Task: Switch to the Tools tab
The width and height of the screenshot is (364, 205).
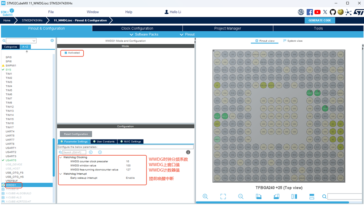Action: pos(318,28)
